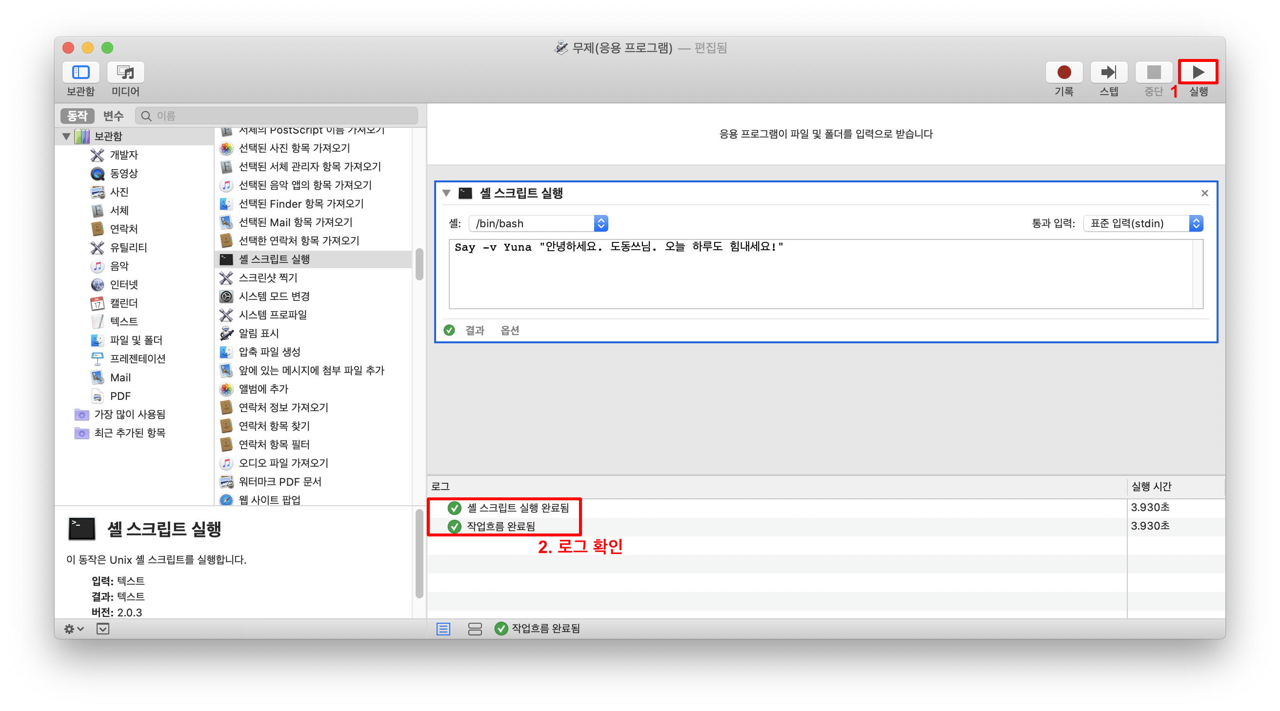Collapse the 셸 스크립트 실행 action
This screenshot has height=711, width=1280.
click(446, 193)
